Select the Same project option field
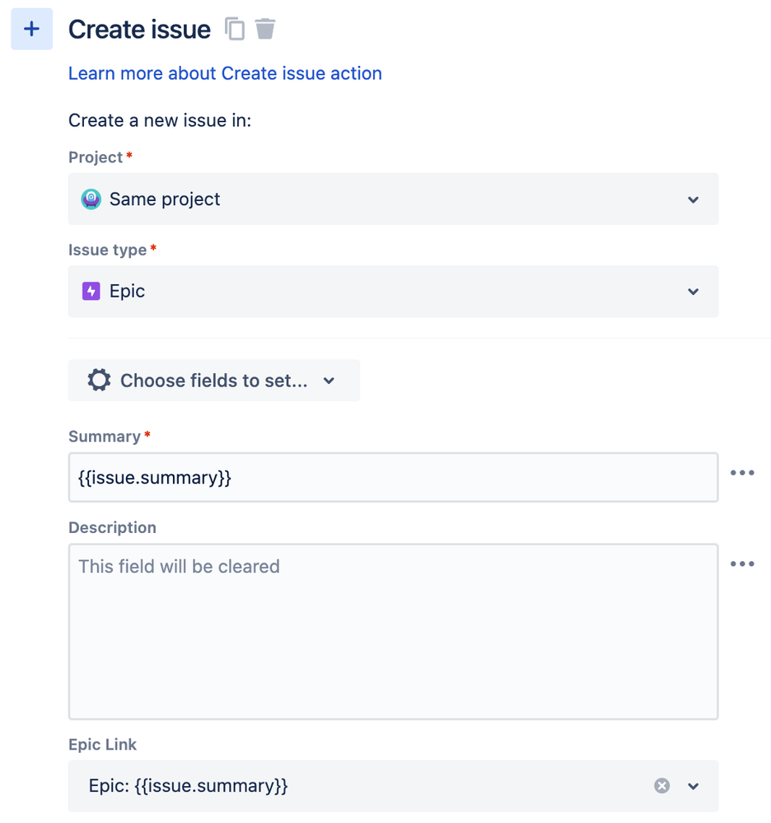This screenshot has width=771, height=823. coord(371,199)
